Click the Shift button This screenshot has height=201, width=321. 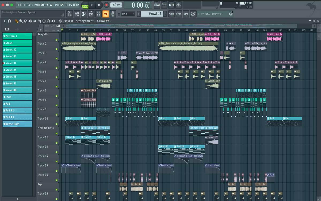171,14
